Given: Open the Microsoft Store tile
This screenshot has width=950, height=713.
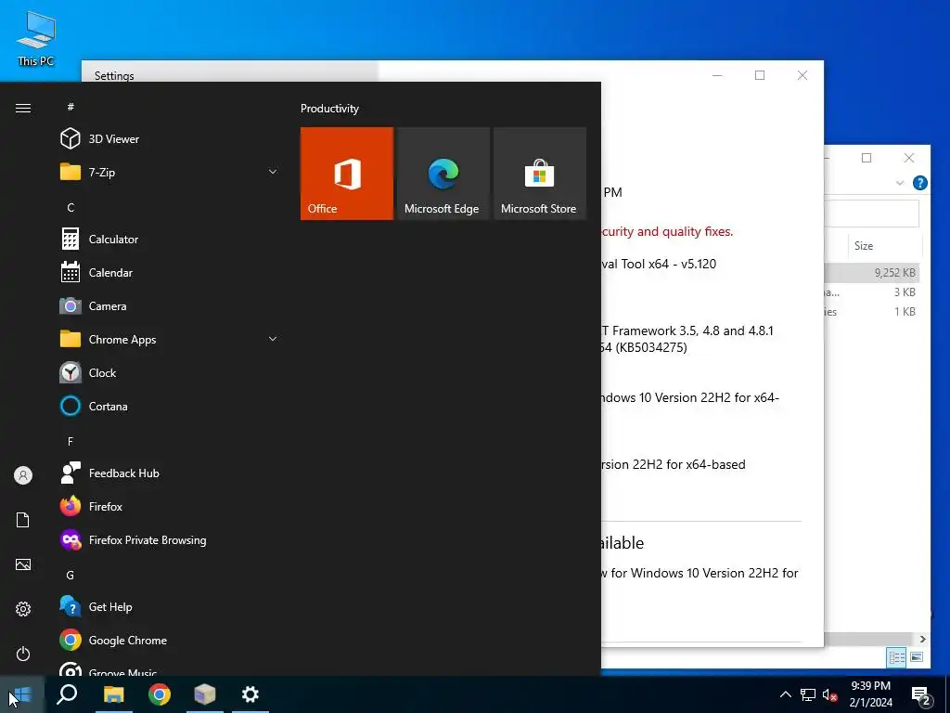Looking at the screenshot, I should [x=540, y=174].
